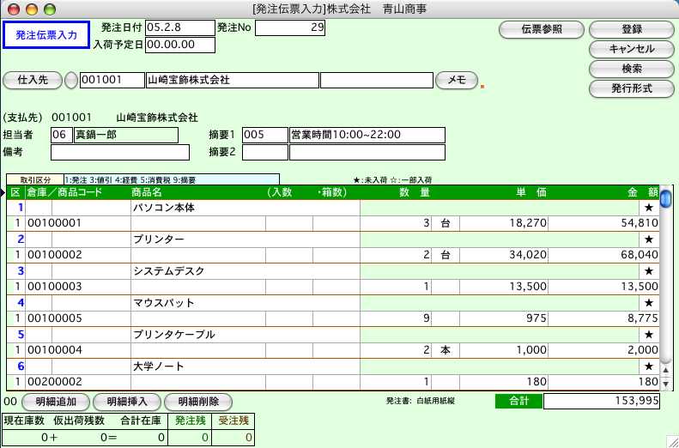
Task: Click the star icon in the プリンタケーブル row
Action: coord(649,335)
